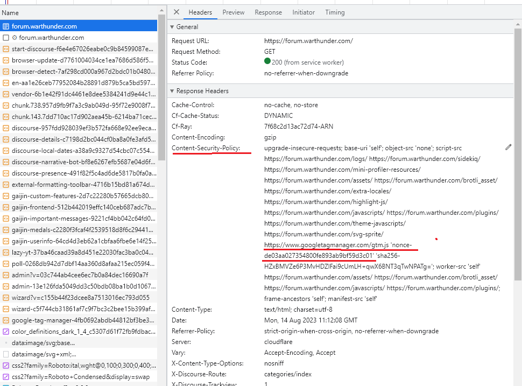Switch to the Response tab
522x386 pixels.
(269, 12)
